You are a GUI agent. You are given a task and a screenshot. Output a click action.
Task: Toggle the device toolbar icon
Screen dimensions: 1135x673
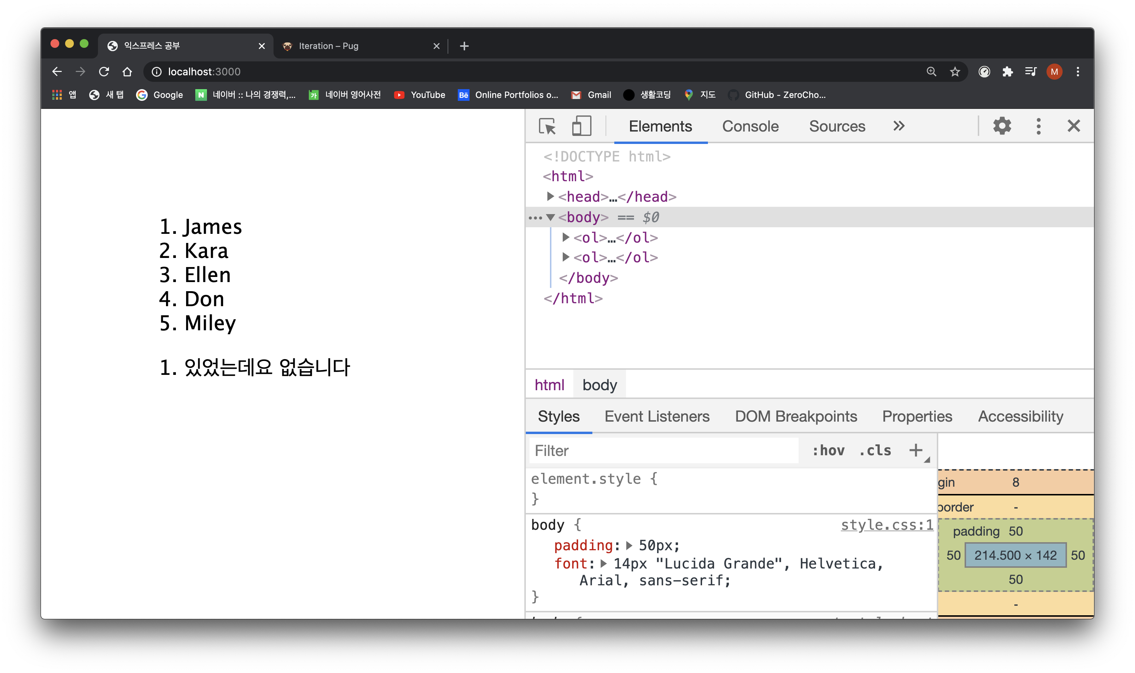(581, 126)
